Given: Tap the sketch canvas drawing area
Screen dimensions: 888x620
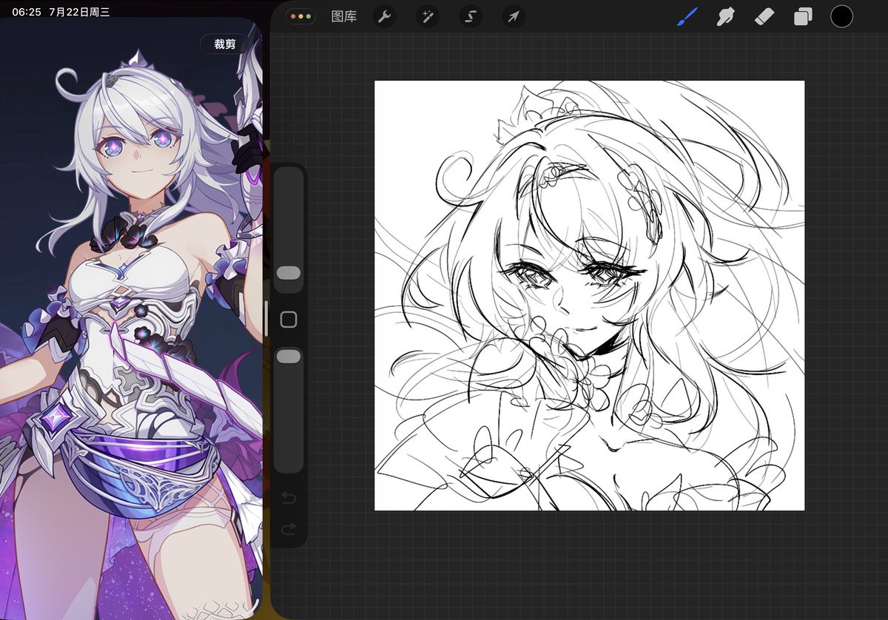Looking at the screenshot, I should (x=589, y=295).
